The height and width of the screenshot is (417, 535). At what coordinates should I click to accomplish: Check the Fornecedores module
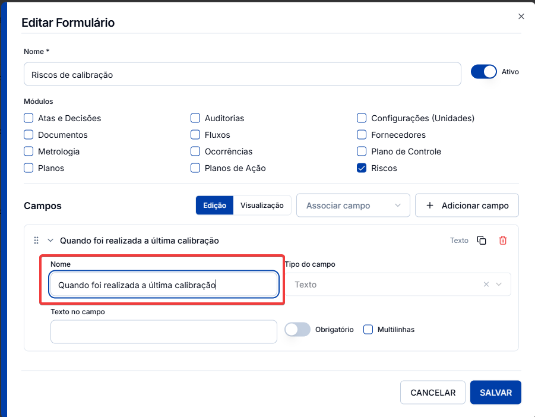click(x=362, y=135)
